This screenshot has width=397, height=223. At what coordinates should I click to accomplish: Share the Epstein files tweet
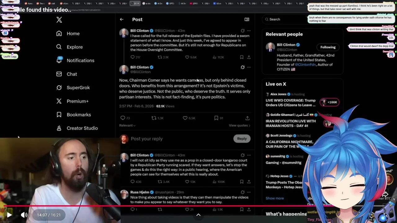pos(249,57)
